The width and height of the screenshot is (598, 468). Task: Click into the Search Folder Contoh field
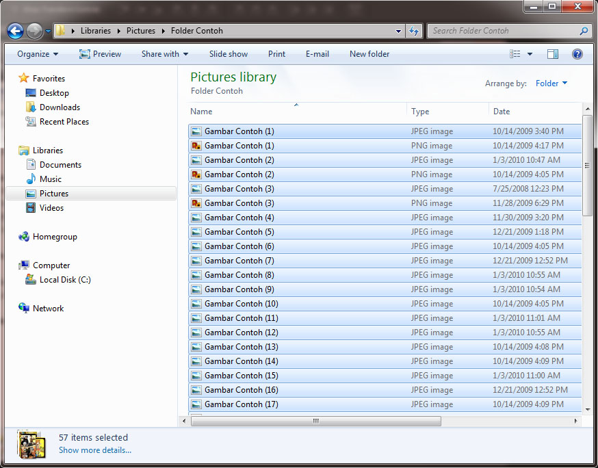click(x=503, y=31)
